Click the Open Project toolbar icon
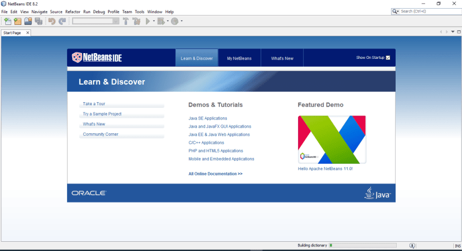This screenshot has height=251, width=462. tap(28, 21)
